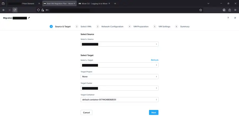Close the Prism Element tab

tap(39, 3)
